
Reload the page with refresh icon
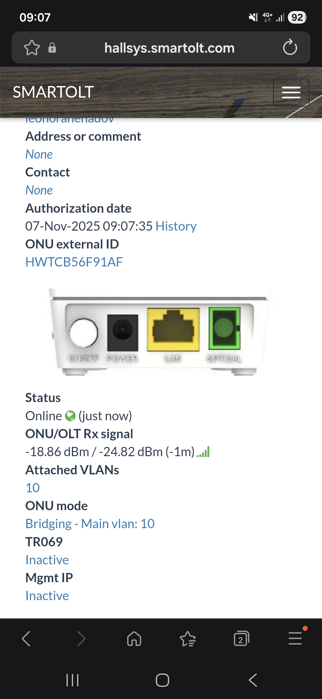pos(290,48)
